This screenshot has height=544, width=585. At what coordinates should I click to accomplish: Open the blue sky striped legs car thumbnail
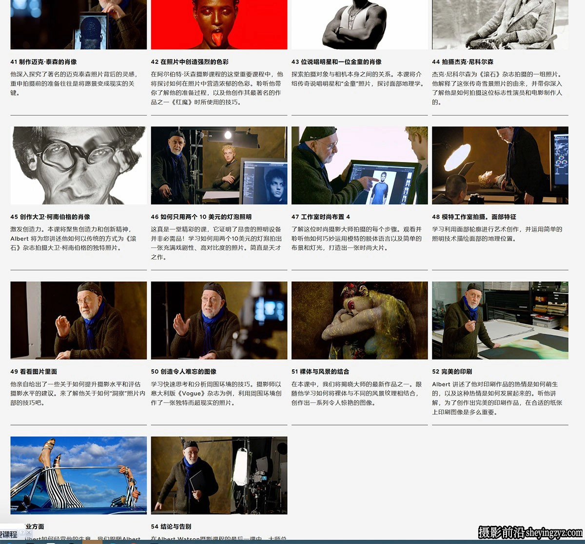[78, 475]
